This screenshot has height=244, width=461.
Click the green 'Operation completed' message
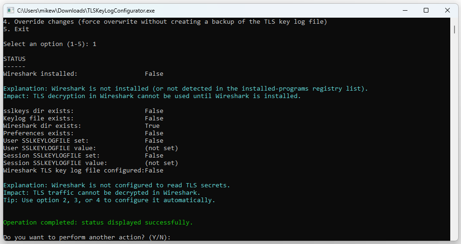[98, 223]
